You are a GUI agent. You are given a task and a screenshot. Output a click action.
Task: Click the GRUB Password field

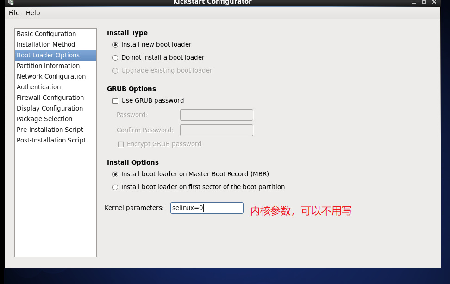216,115
